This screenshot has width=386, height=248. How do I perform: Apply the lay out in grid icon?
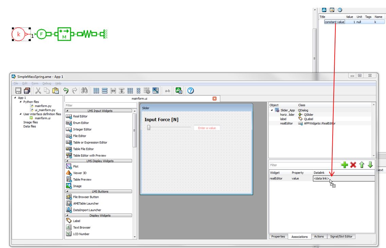(x=130, y=90)
